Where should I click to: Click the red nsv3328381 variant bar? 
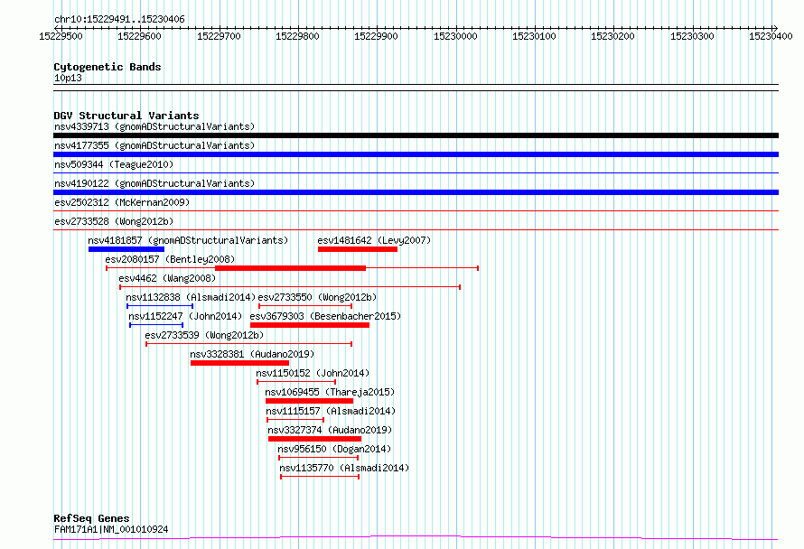(239, 363)
